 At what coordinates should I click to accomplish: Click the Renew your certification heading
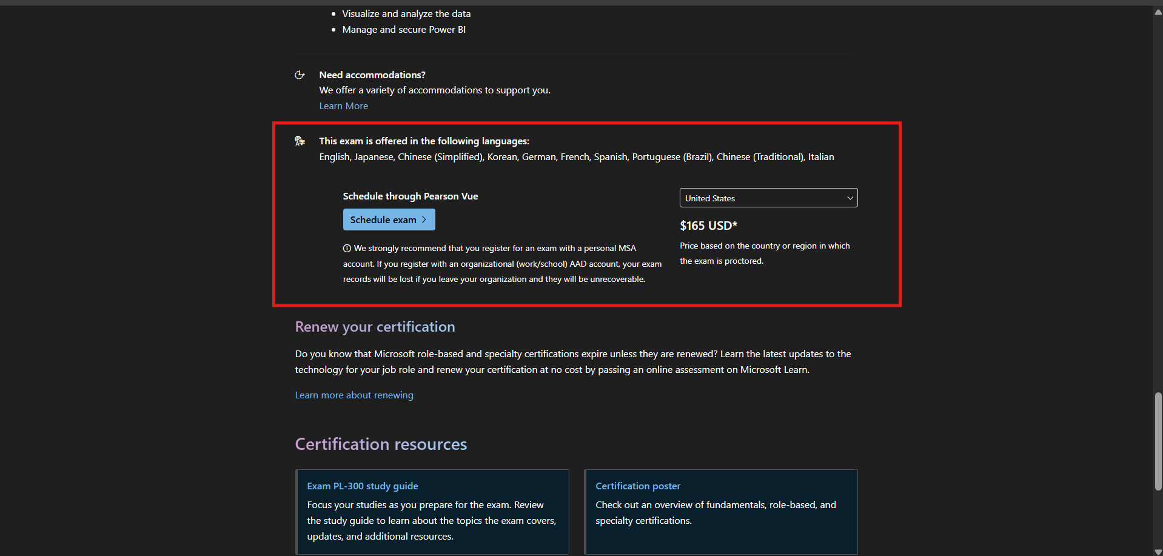click(x=375, y=327)
